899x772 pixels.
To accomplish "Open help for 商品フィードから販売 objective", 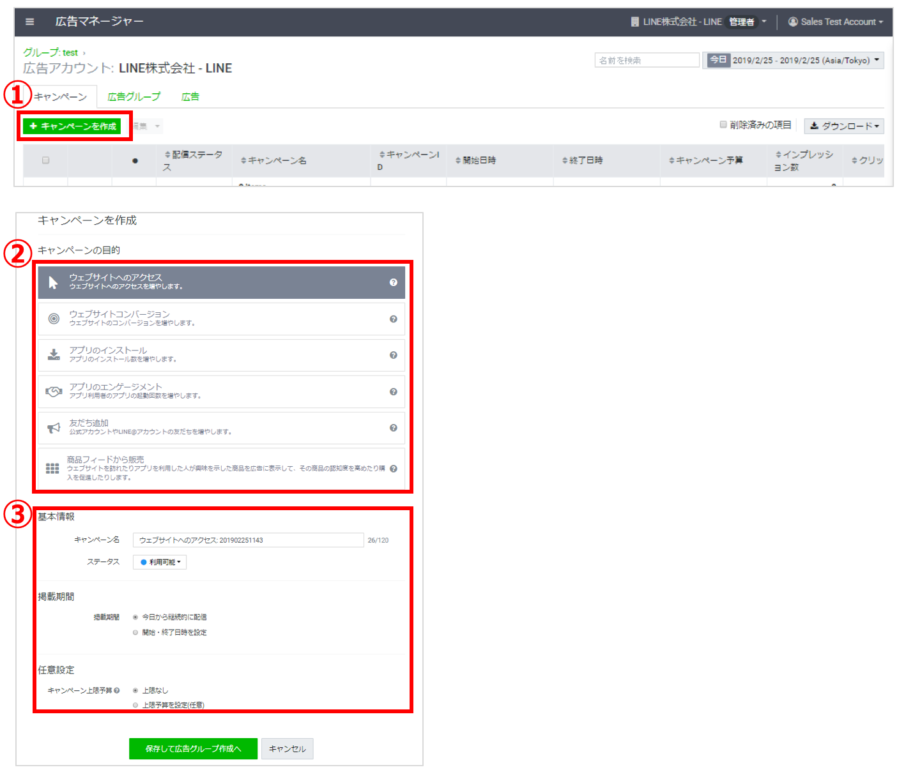I will [394, 469].
